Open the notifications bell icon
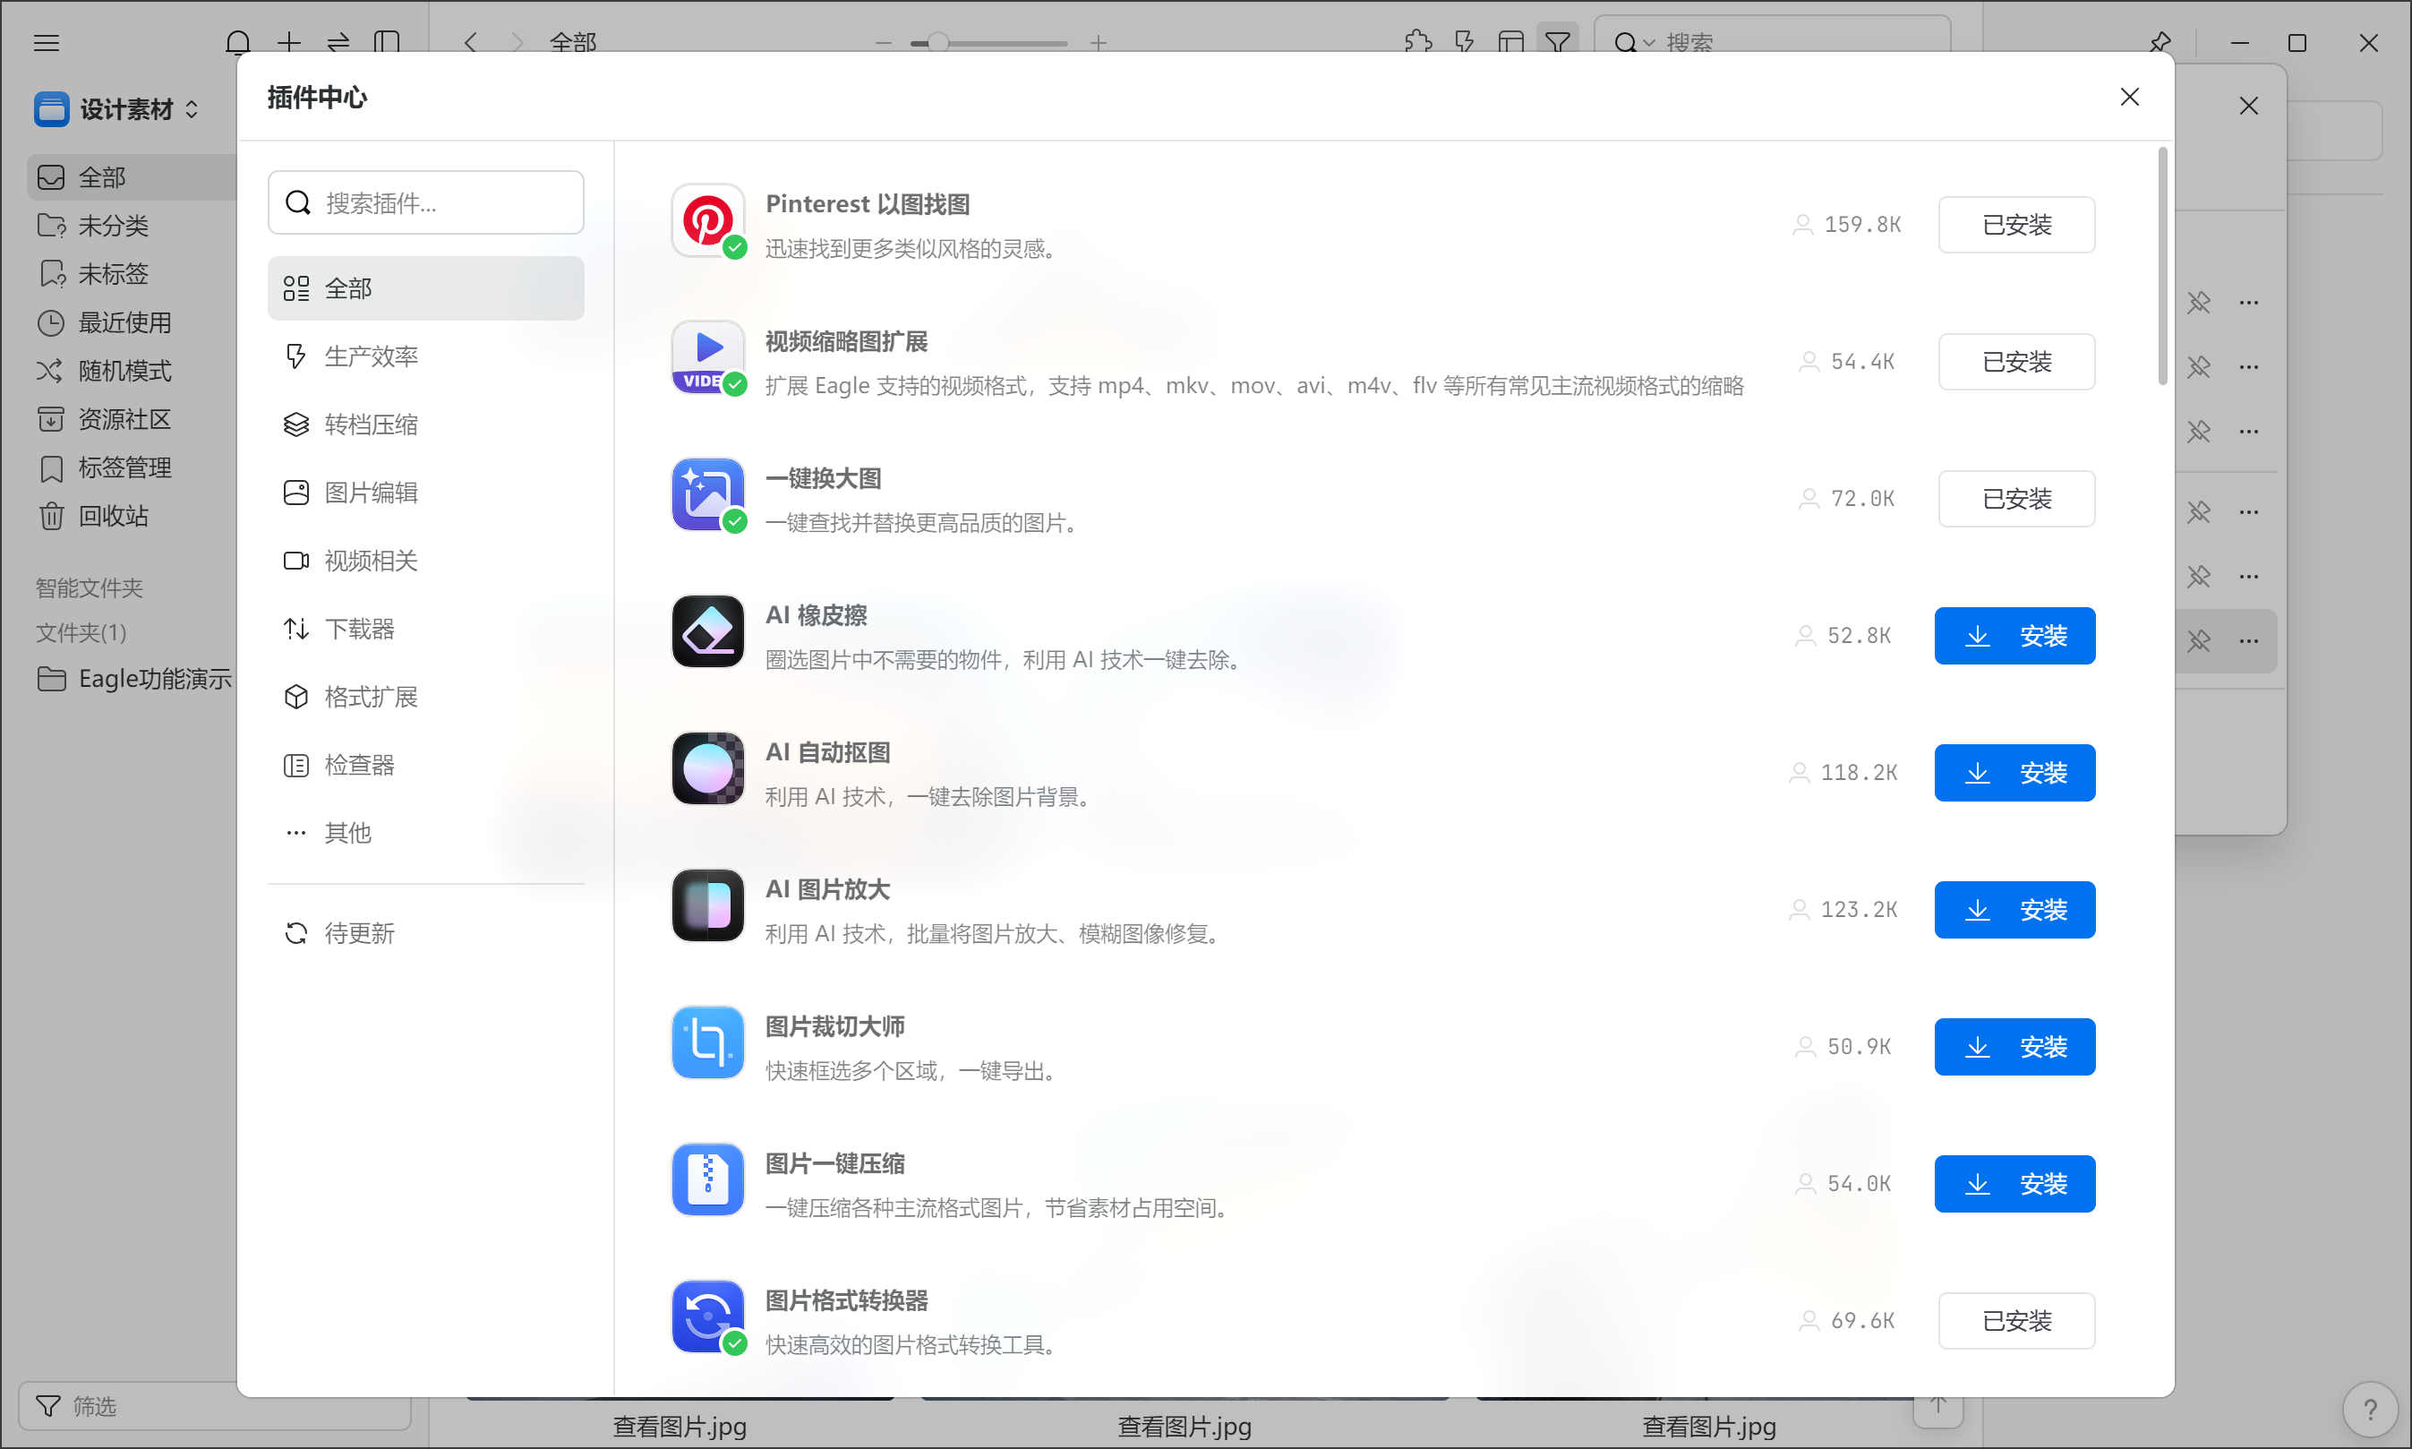The width and height of the screenshot is (2412, 1449). [x=237, y=43]
